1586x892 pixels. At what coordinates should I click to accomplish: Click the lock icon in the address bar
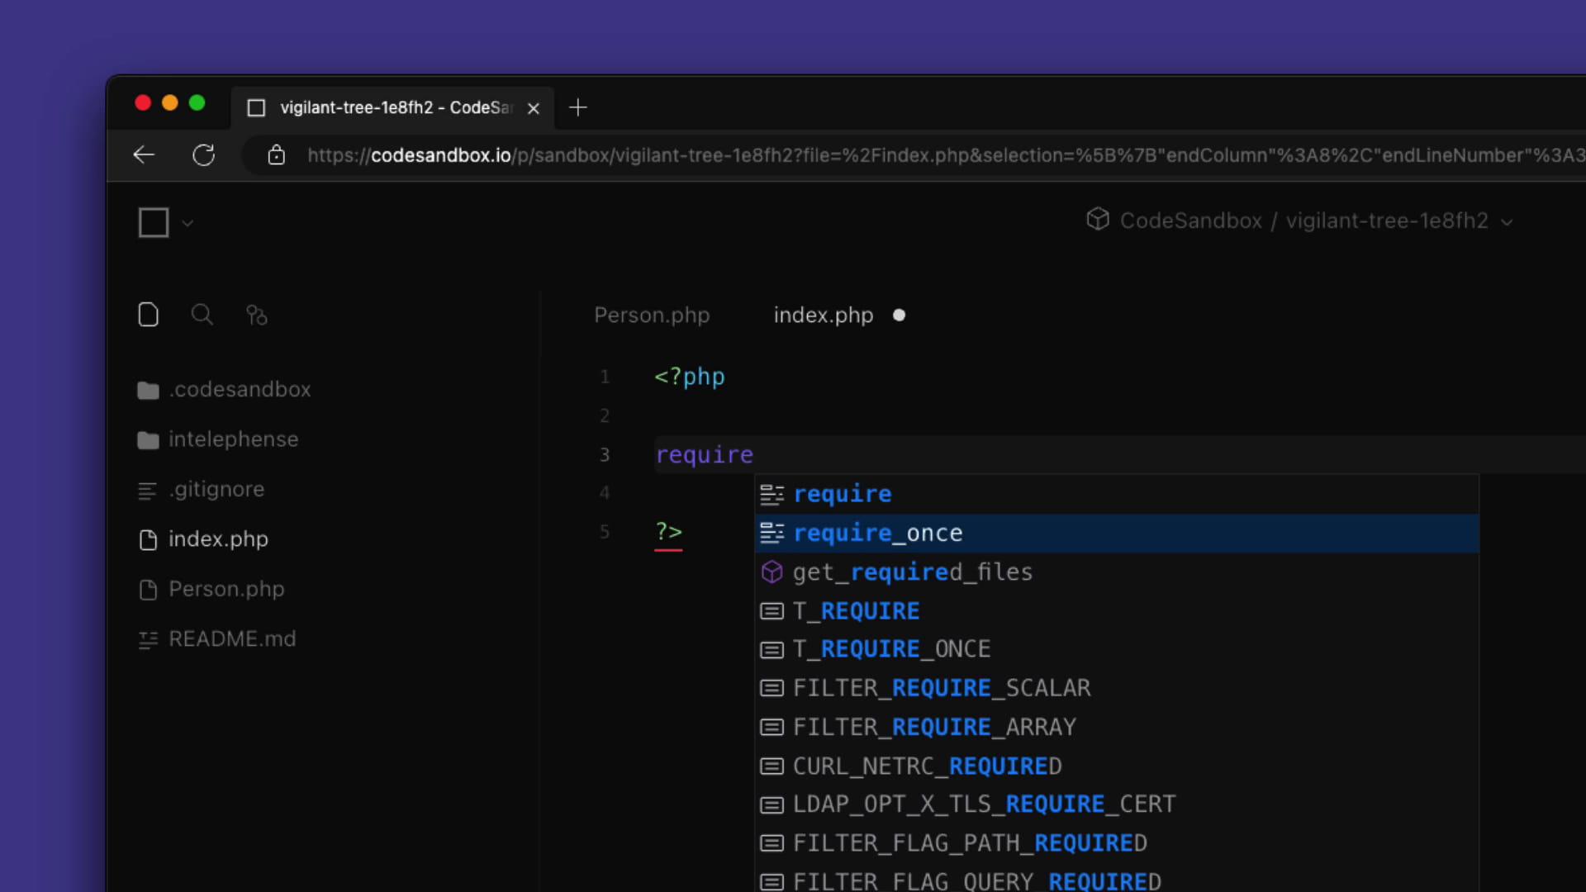(276, 155)
